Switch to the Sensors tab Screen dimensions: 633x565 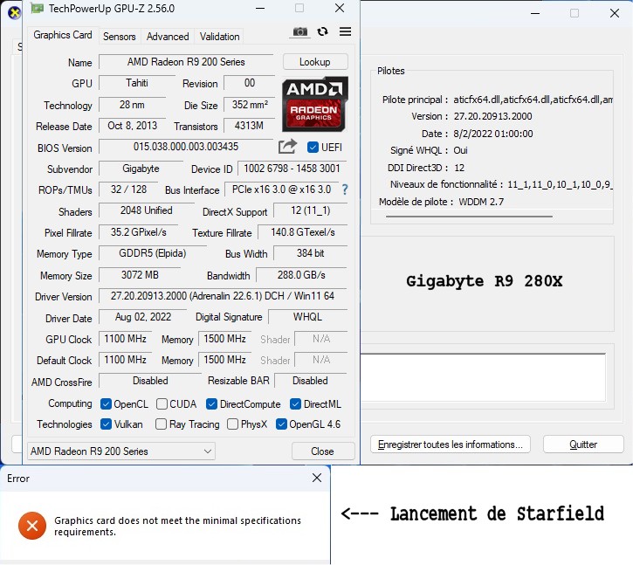click(119, 37)
